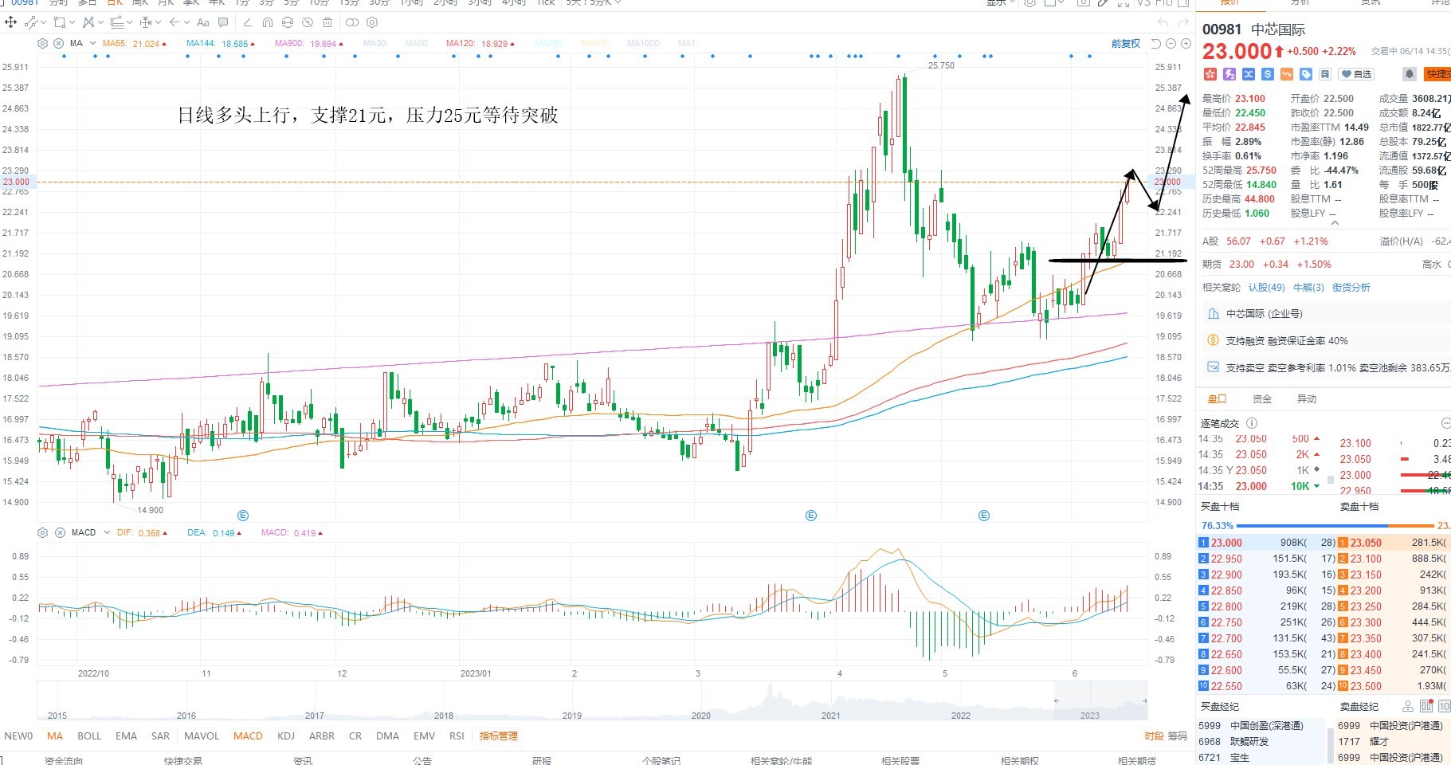Open drawing settings gear in toolbar
This screenshot has width=1451, height=765.
pyautogui.click(x=372, y=22)
